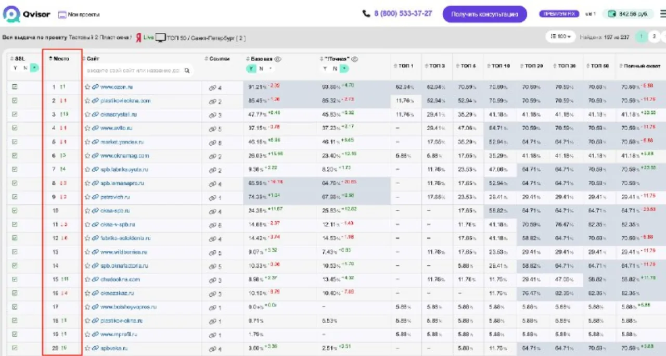The width and height of the screenshot is (666, 356).
Task: Open the hamburger menu
Action: click(662, 14)
